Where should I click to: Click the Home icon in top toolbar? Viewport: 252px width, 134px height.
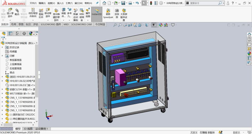[104, 3]
